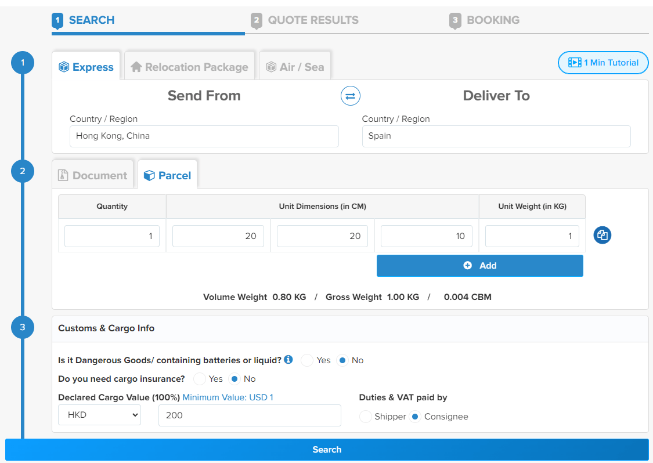Open the HKD currency dropdown
This screenshot has width=653, height=463.
pyautogui.click(x=99, y=415)
